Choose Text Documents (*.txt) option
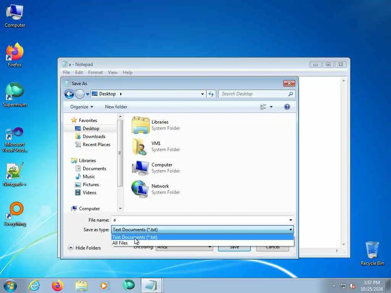 (202, 237)
